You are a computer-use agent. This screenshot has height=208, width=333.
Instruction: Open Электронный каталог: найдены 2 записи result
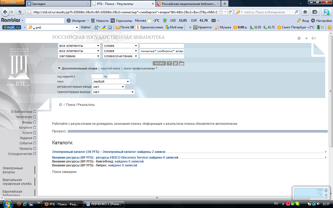coord(109,152)
